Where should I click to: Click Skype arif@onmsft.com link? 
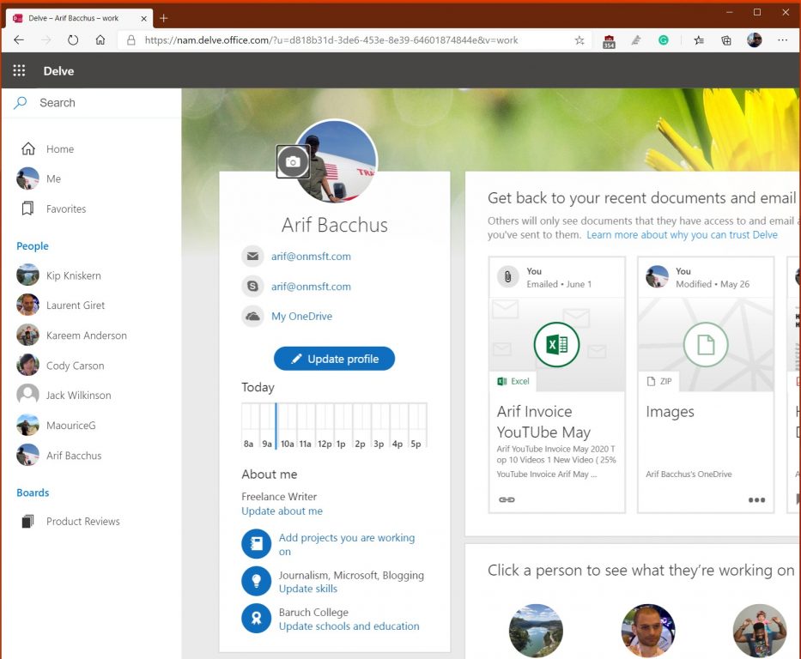311,287
